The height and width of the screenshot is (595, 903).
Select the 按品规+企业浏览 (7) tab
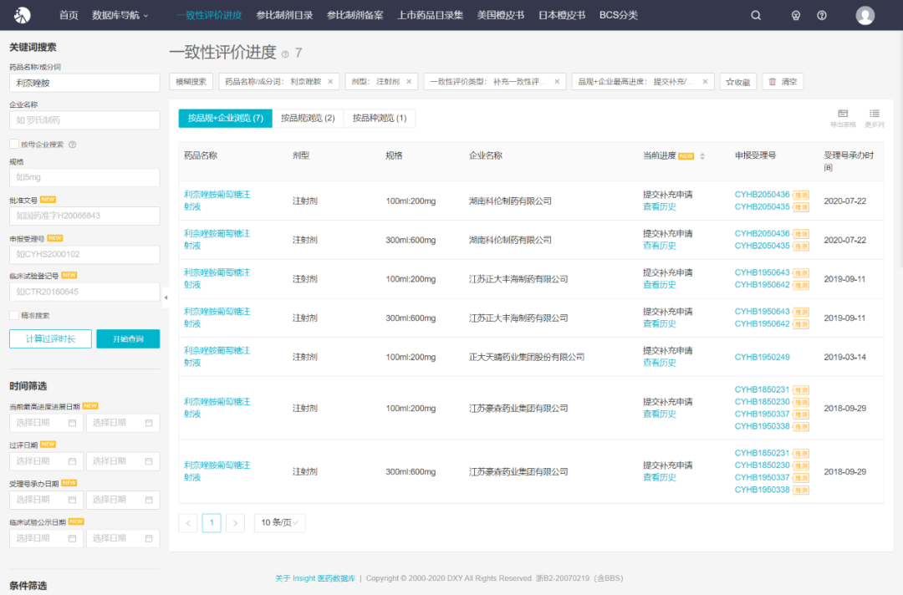pyautogui.click(x=225, y=118)
